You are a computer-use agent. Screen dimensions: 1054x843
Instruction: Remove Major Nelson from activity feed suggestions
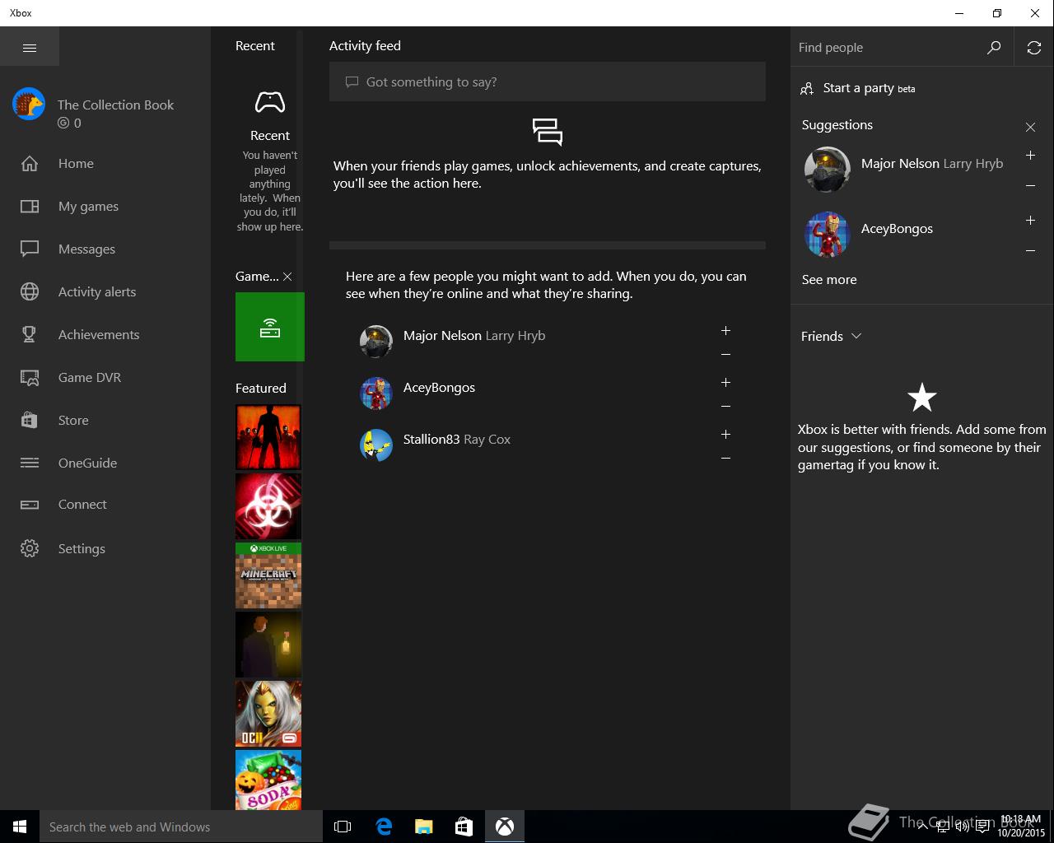tap(725, 355)
